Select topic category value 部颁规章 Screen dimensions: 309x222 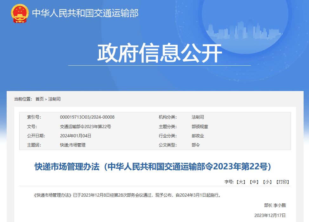[x=200, y=127]
